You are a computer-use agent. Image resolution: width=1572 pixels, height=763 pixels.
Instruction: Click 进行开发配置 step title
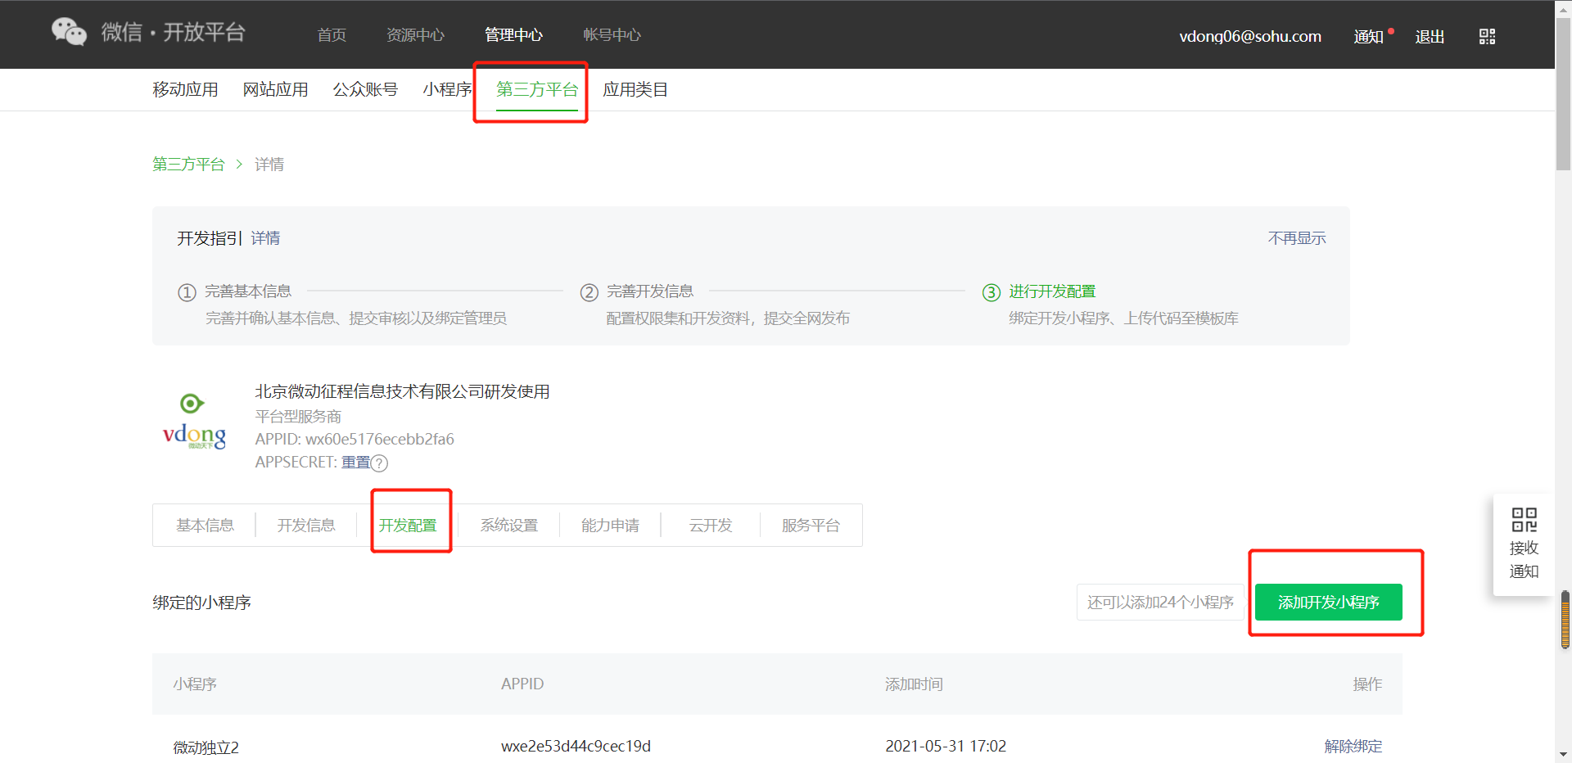pyautogui.click(x=1052, y=291)
